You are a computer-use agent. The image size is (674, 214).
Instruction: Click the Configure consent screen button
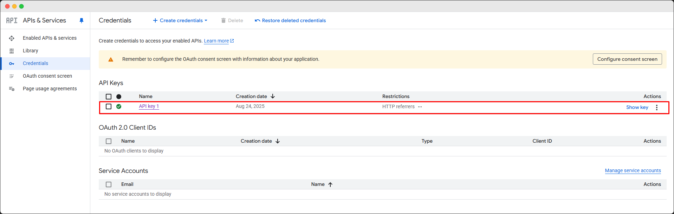click(627, 59)
